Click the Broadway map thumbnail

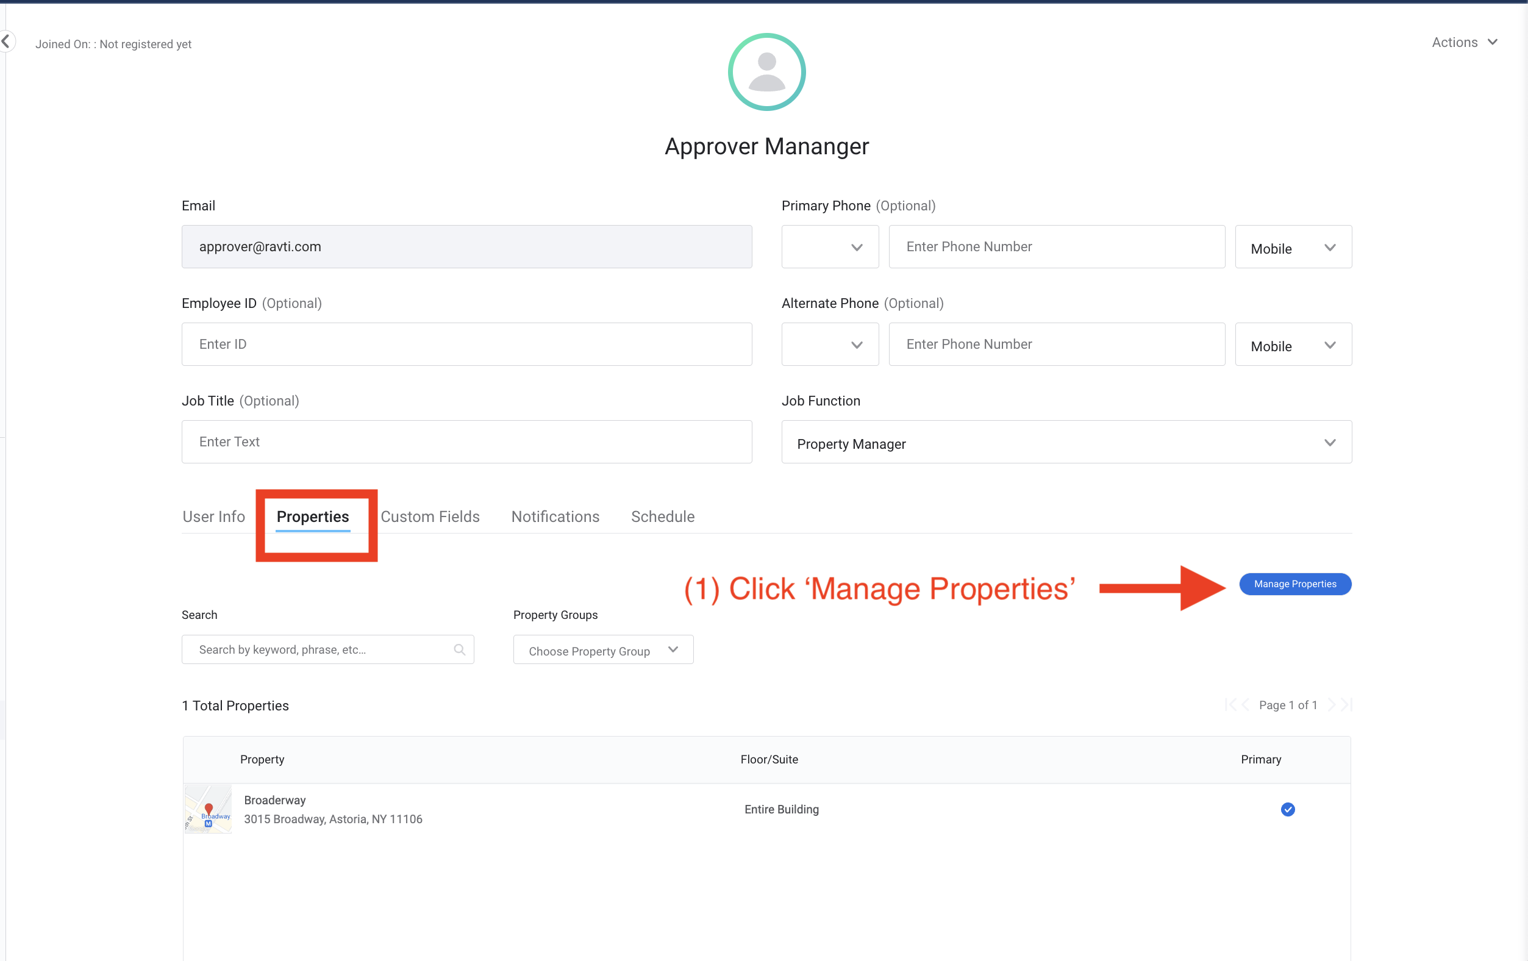coord(208,809)
